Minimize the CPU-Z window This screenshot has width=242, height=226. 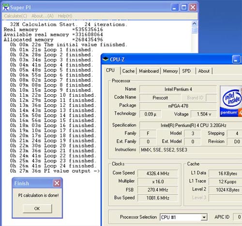click(236, 60)
